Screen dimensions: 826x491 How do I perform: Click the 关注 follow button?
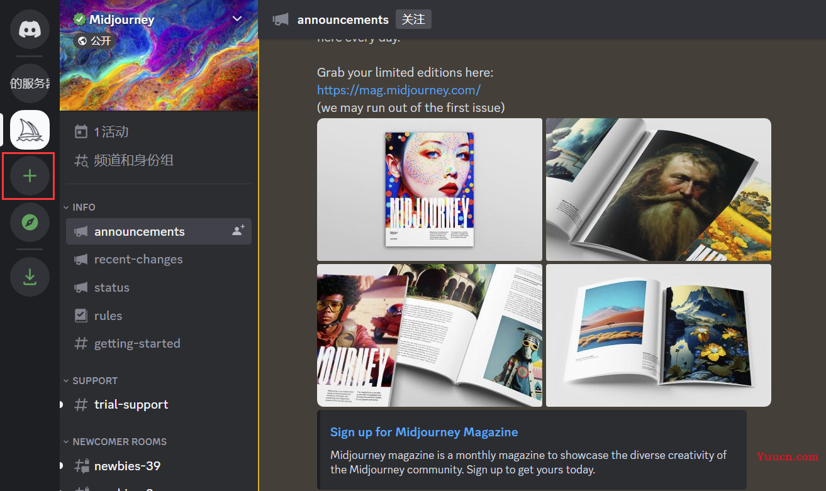tap(413, 19)
